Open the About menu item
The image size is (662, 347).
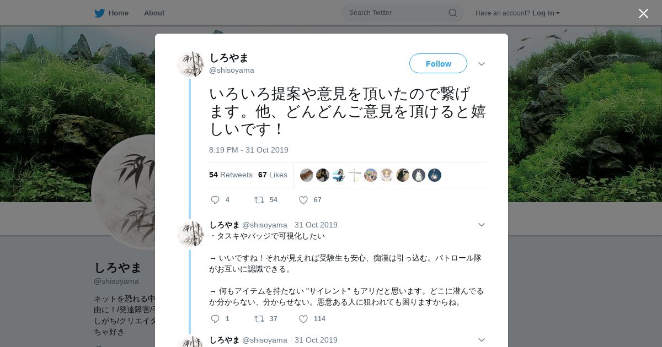[x=154, y=13]
